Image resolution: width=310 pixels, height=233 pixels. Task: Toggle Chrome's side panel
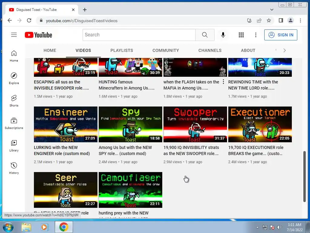[x=281, y=20]
